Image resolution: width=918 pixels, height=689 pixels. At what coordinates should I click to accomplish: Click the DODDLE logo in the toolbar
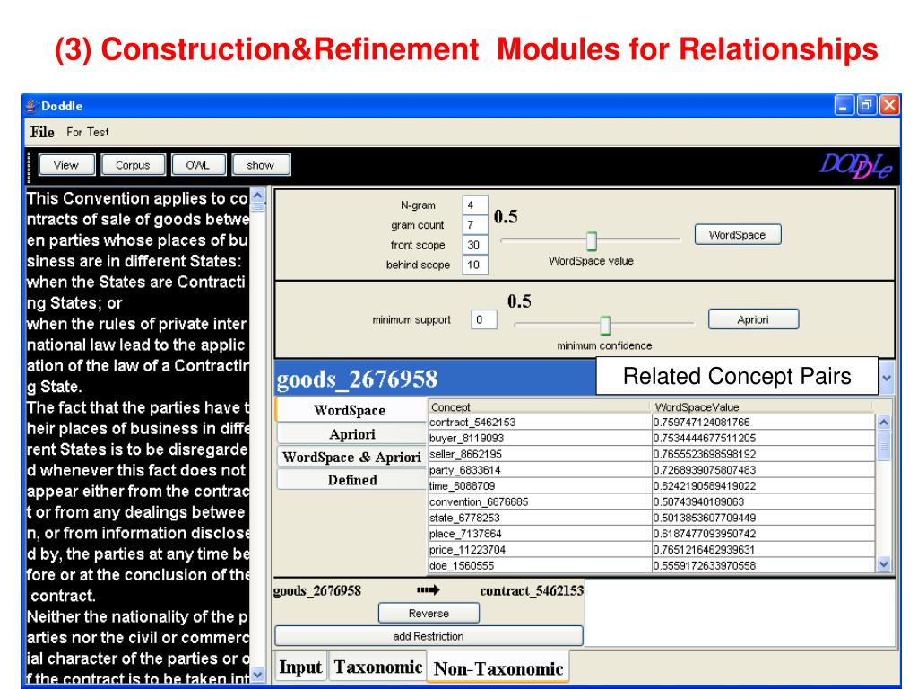[x=855, y=166]
